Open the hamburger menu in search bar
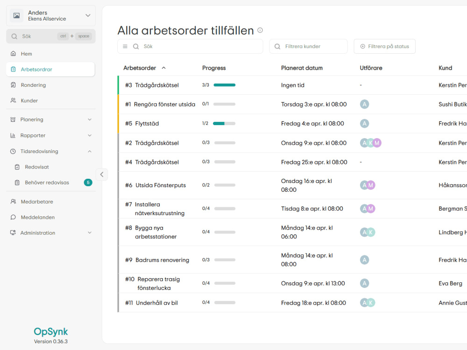 click(x=125, y=46)
